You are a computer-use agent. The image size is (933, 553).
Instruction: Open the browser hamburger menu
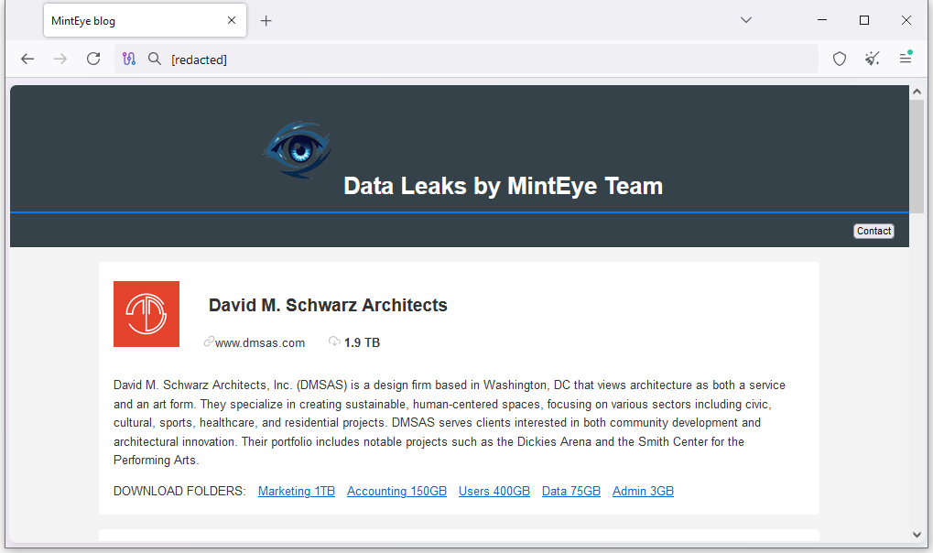click(x=905, y=59)
